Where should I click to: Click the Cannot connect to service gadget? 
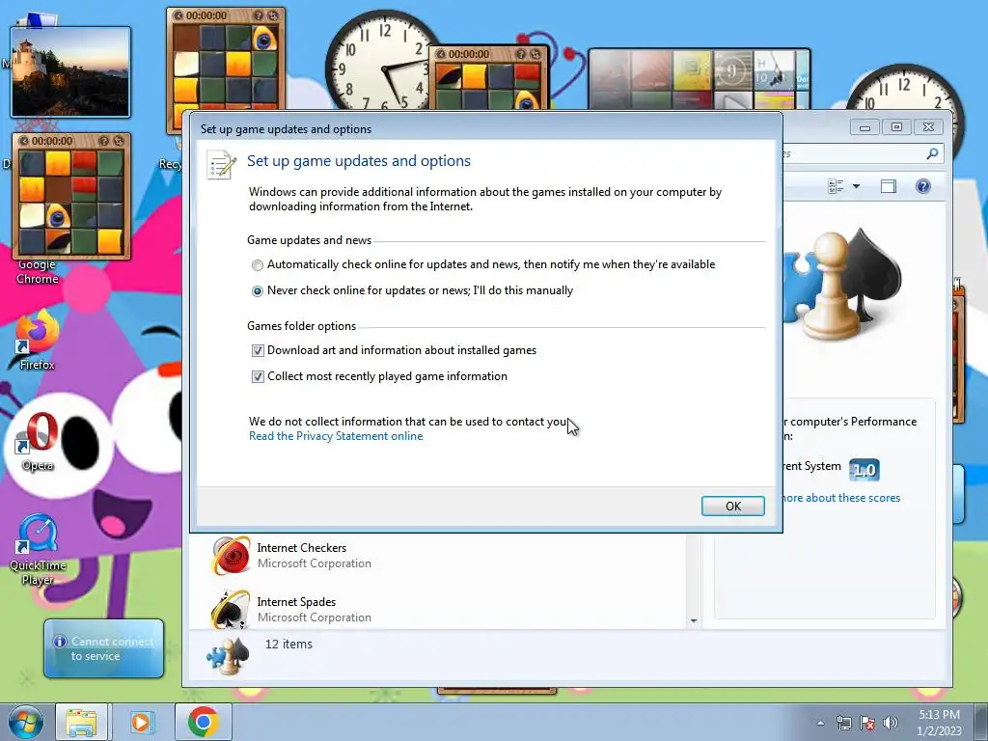104,648
